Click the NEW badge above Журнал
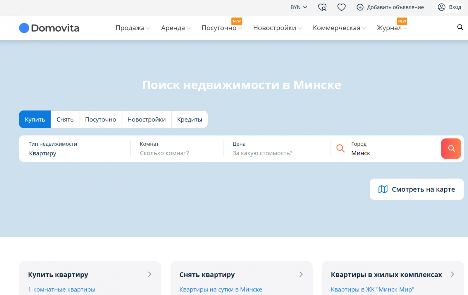This screenshot has height=295, width=468. [402, 21]
